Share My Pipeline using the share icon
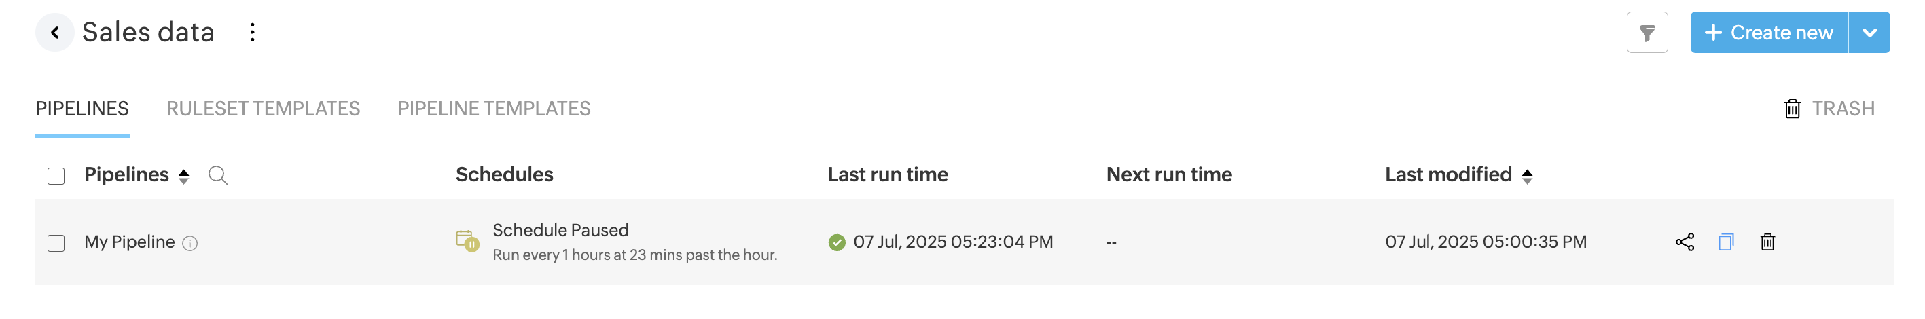The height and width of the screenshot is (319, 1925). point(1685,242)
